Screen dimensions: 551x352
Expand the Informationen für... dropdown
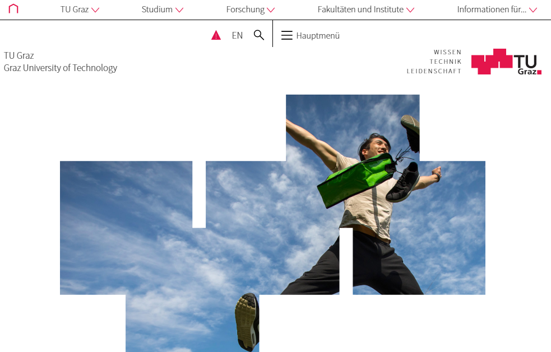click(x=497, y=10)
